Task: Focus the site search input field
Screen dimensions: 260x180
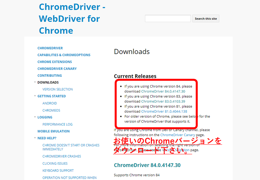Action: 168,18
